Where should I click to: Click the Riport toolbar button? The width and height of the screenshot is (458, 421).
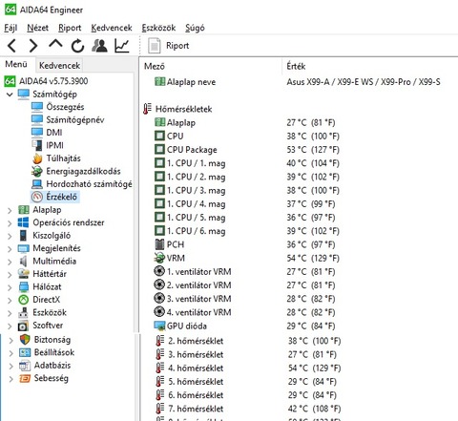pos(168,46)
